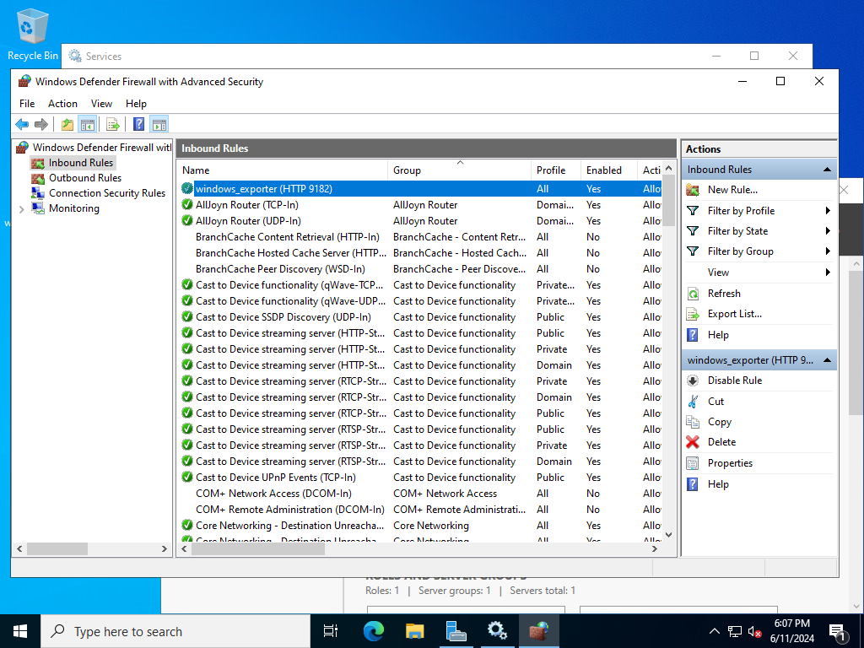The image size is (864, 648).
Task: Click New Rule icon in Actions pane
Action: pyautogui.click(x=693, y=190)
